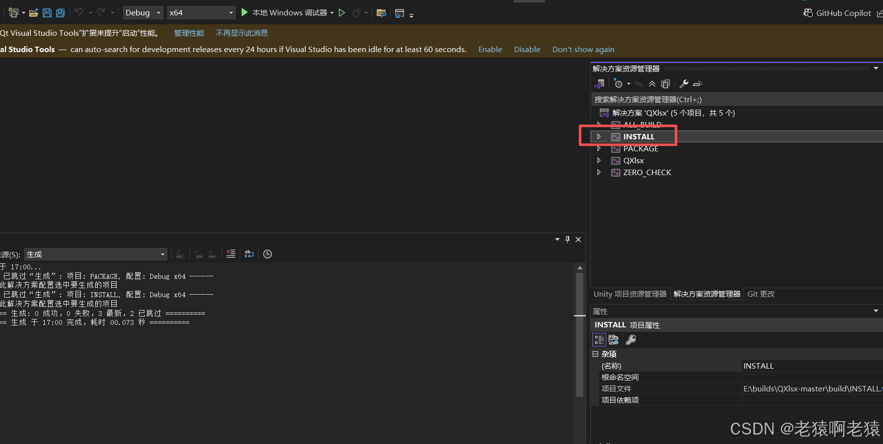
Task: Click the Redo arrow icon
Action: pos(101,12)
